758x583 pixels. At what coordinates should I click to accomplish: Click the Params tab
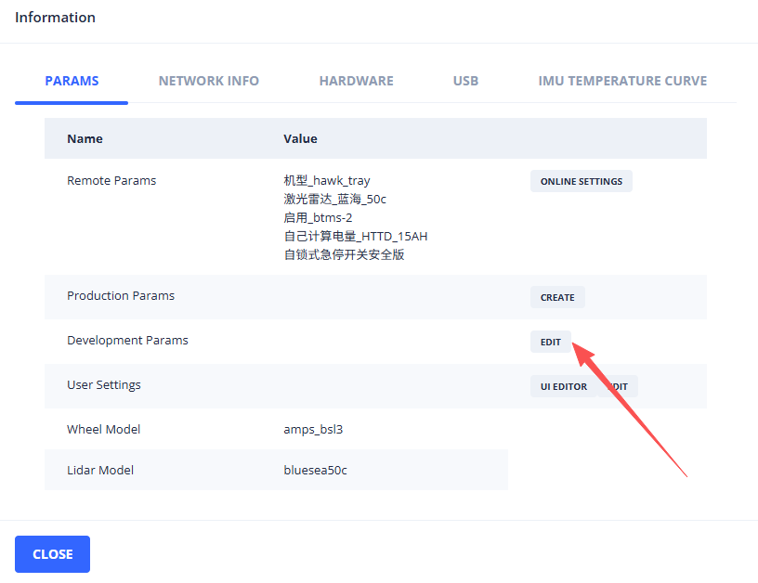pyautogui.click(x=72, y=81)
